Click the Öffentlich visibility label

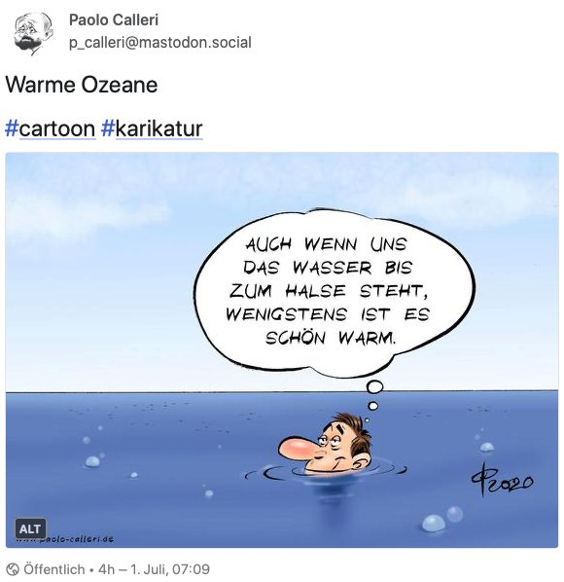click(x=54, y=569)
